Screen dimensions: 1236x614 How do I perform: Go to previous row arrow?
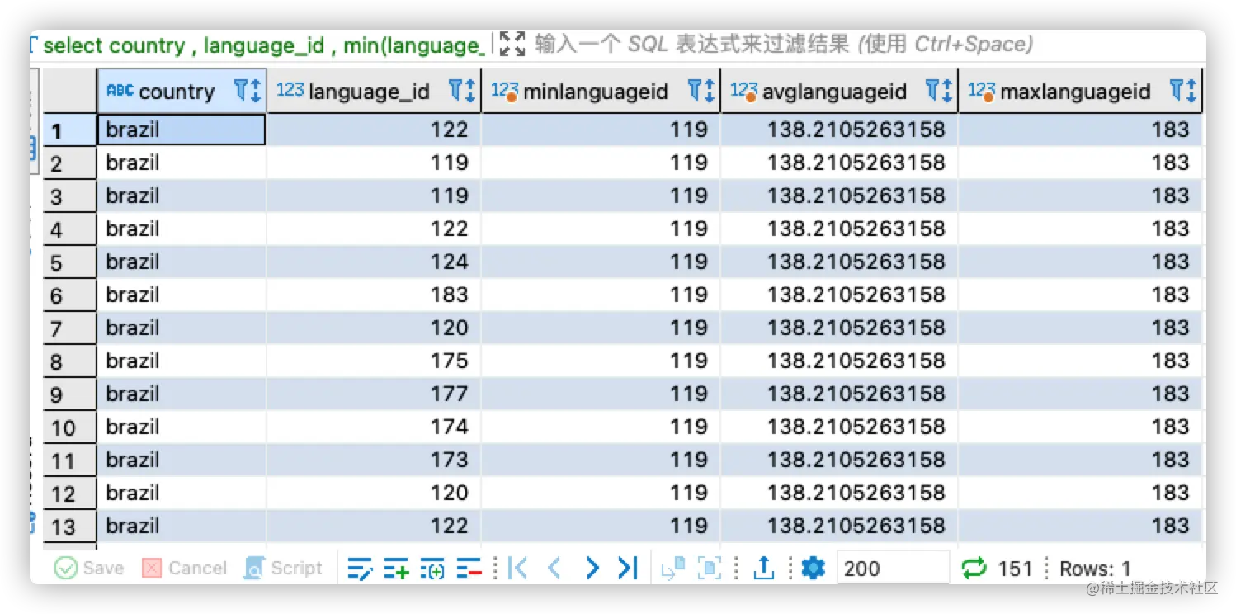[x=554, y=568]
